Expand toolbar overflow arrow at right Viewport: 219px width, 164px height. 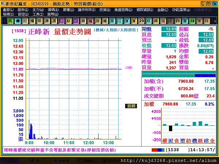215,21
